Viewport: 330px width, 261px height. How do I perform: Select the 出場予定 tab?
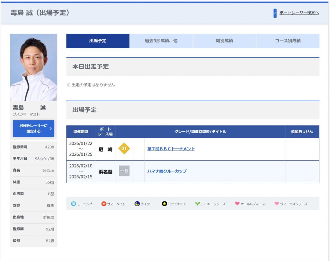[x=98, y=41]
